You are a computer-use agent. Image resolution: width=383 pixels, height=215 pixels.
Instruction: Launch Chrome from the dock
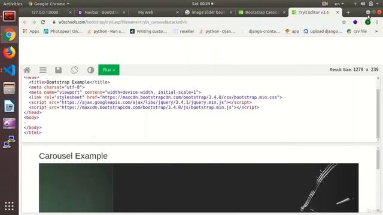(x=10, y=35)
